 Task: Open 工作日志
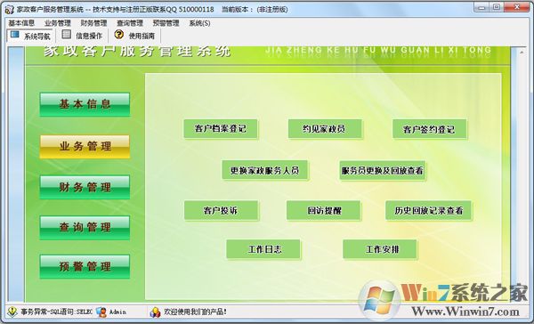(263, 250)
